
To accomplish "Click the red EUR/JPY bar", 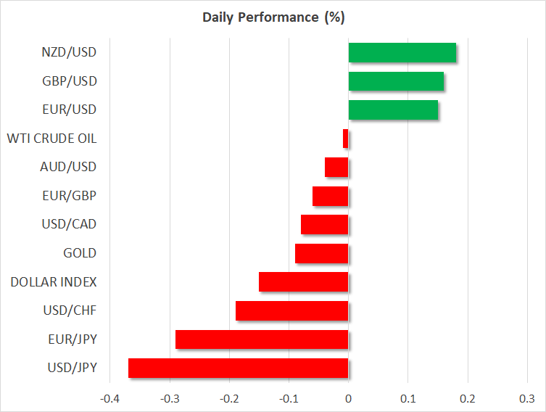I will point(262,339).
